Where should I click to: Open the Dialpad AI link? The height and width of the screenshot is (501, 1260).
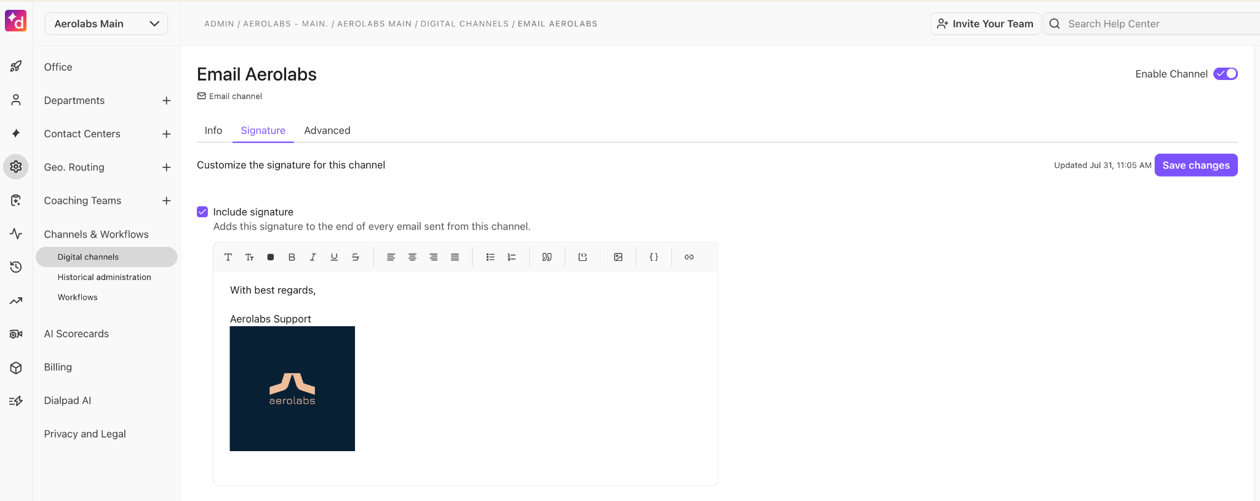pyautogui.click(x=68, y=401)
